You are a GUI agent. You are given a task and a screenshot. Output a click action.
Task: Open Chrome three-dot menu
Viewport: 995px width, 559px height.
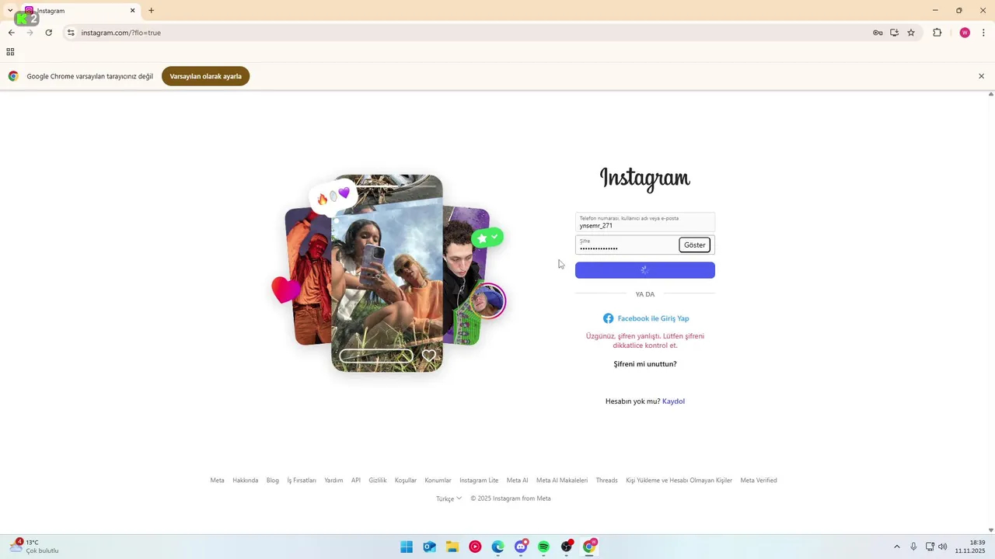pos(983,33)
